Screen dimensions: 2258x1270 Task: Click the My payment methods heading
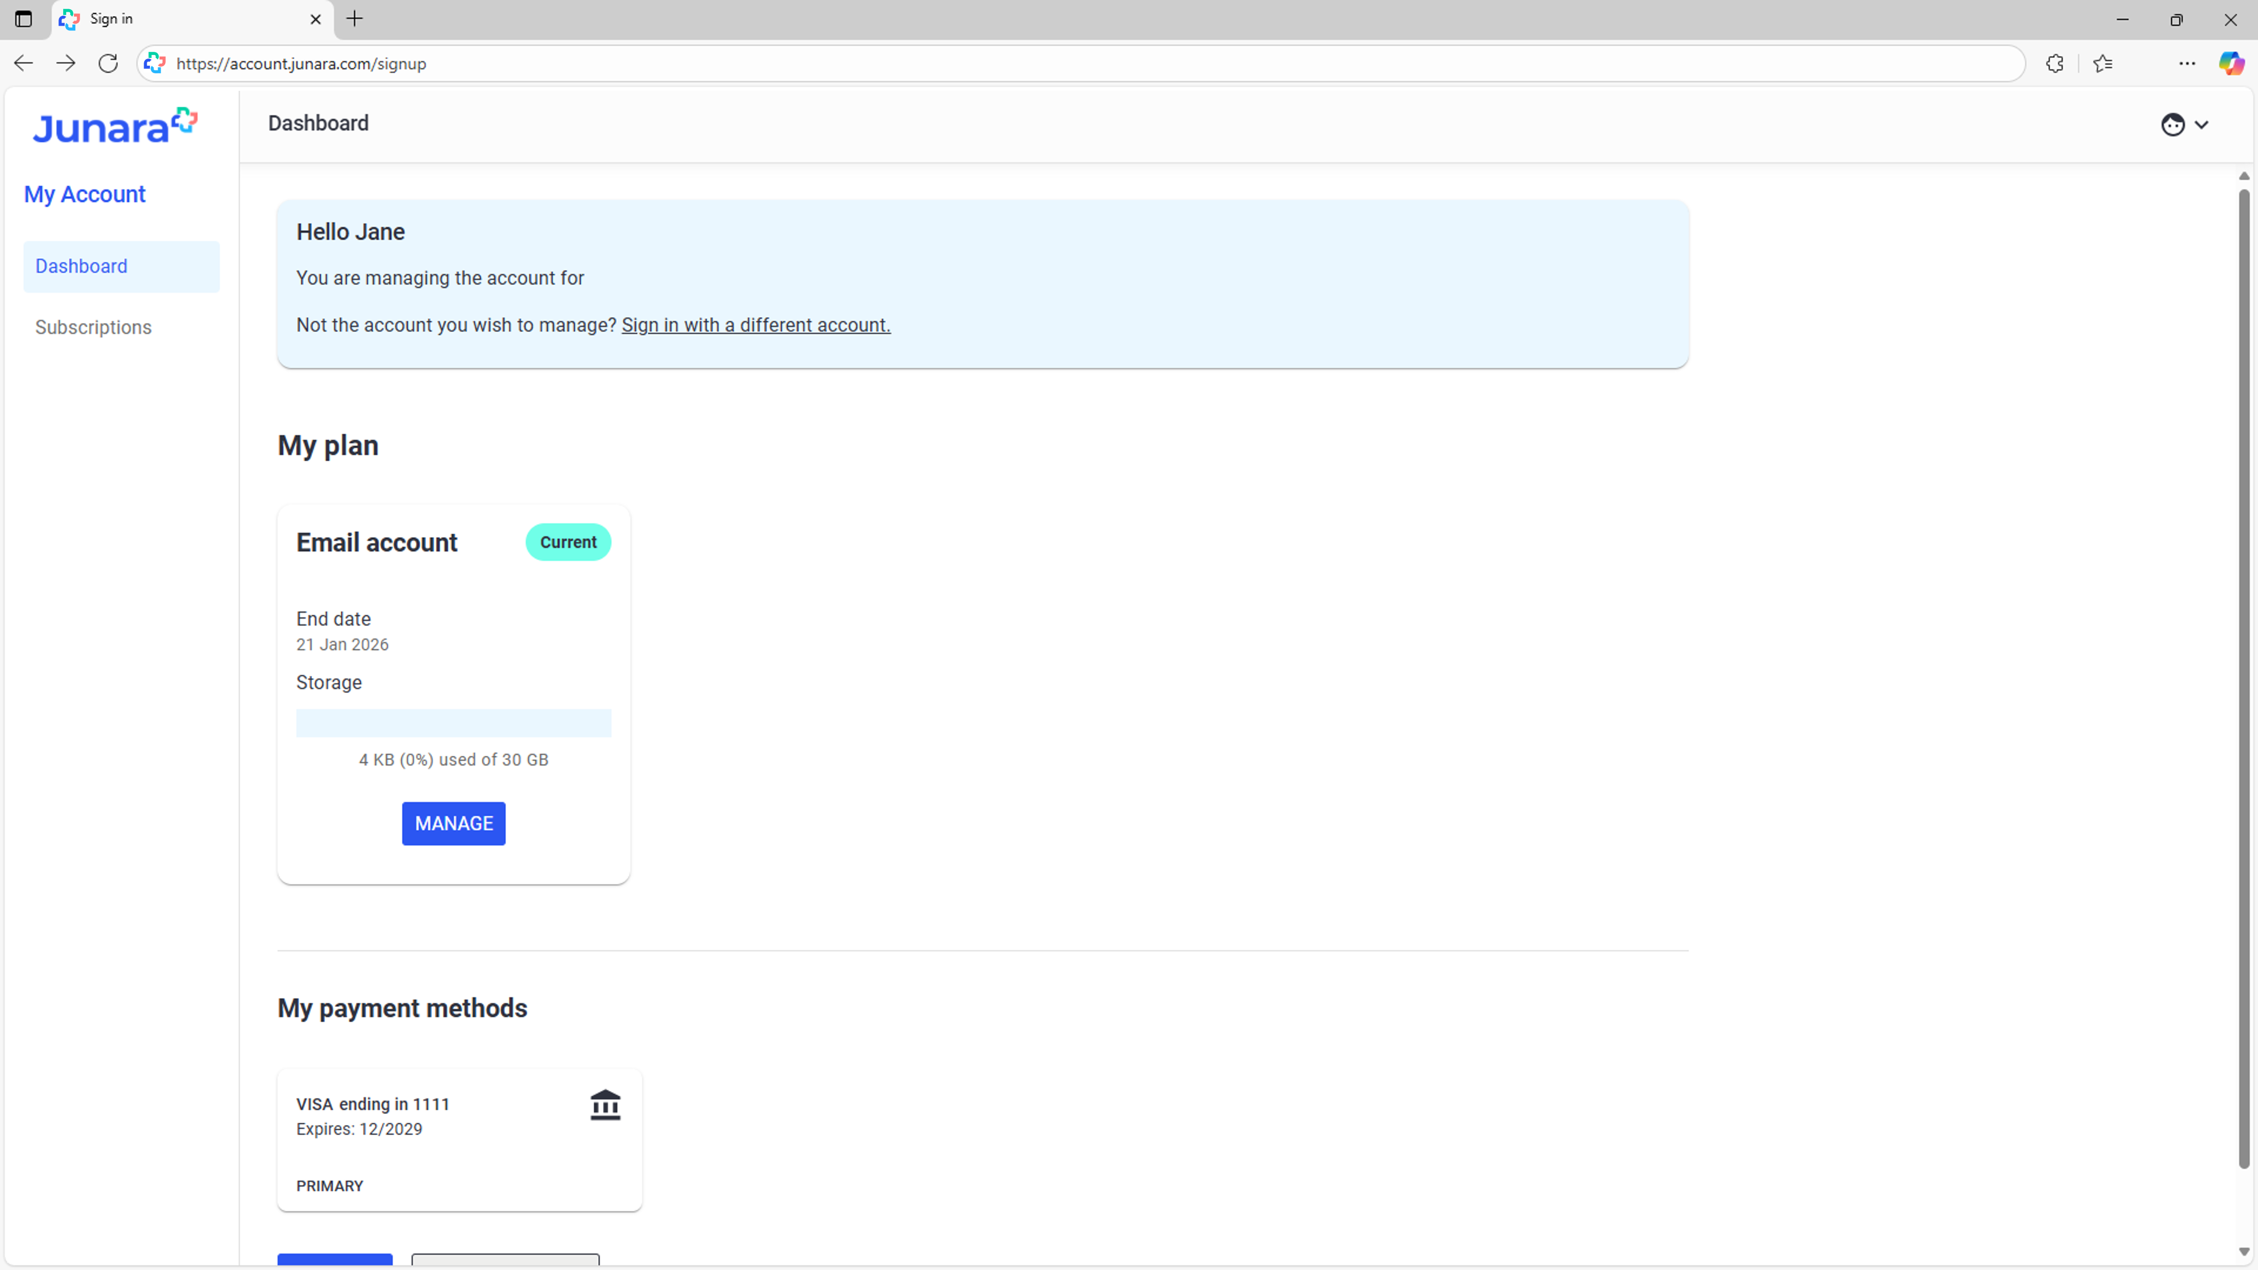pos(402,1008)
